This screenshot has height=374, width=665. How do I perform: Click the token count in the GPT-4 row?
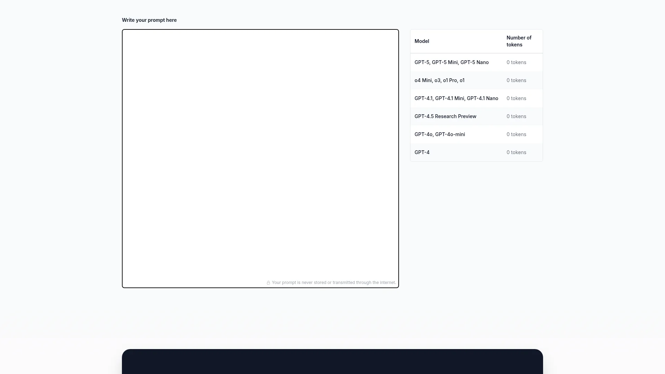pyautogui.click(x=516, y=152)
